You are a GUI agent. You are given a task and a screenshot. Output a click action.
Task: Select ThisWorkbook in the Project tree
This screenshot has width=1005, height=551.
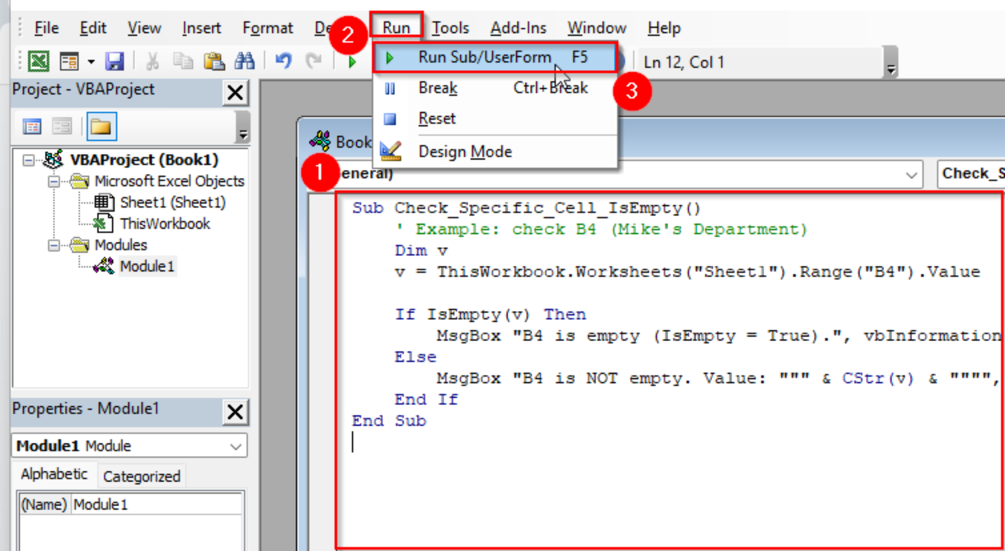pyautogui.click(x=165, y=224)
